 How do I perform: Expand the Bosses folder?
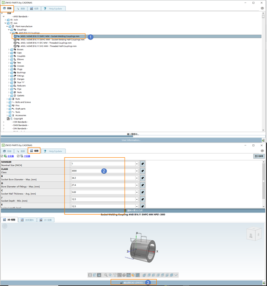(x=9, y=49)
